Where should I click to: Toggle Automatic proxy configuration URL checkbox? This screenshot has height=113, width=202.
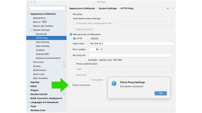(x=74, y=23)
